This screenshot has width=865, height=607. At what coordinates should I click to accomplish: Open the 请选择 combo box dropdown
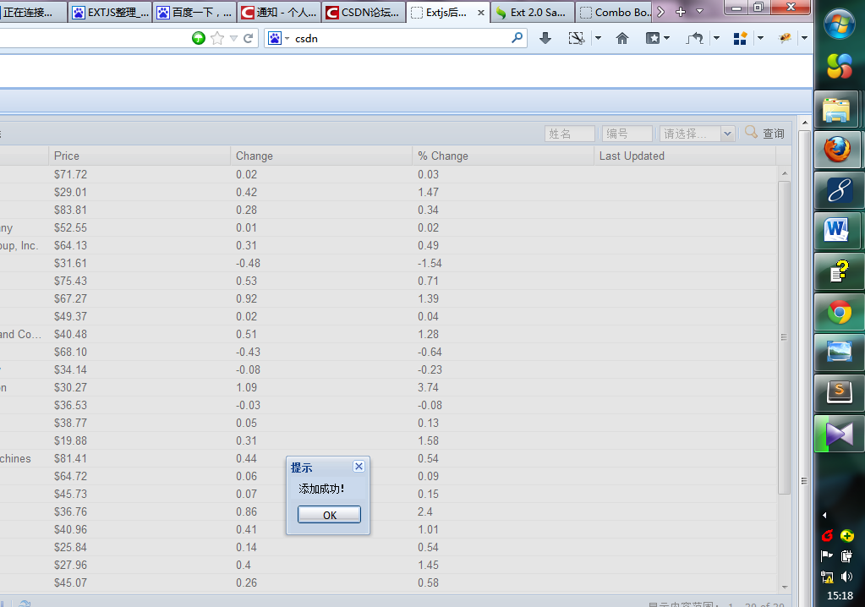tap(725, 133)
